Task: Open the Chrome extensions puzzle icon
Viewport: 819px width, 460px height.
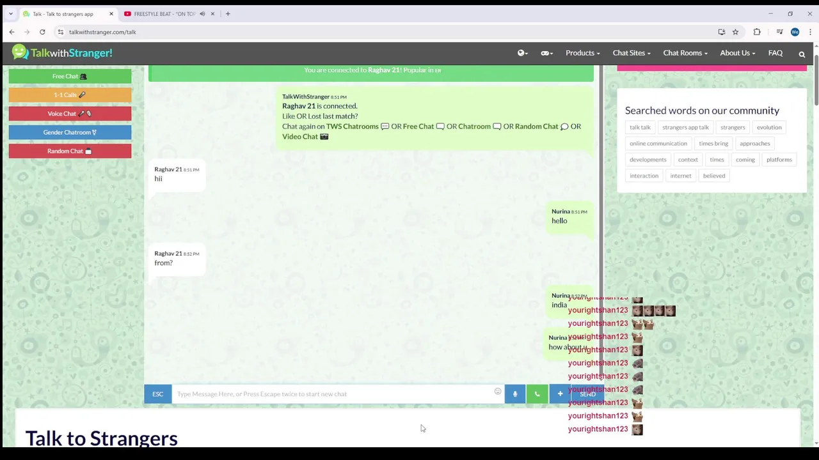Action: pos(757,32)
